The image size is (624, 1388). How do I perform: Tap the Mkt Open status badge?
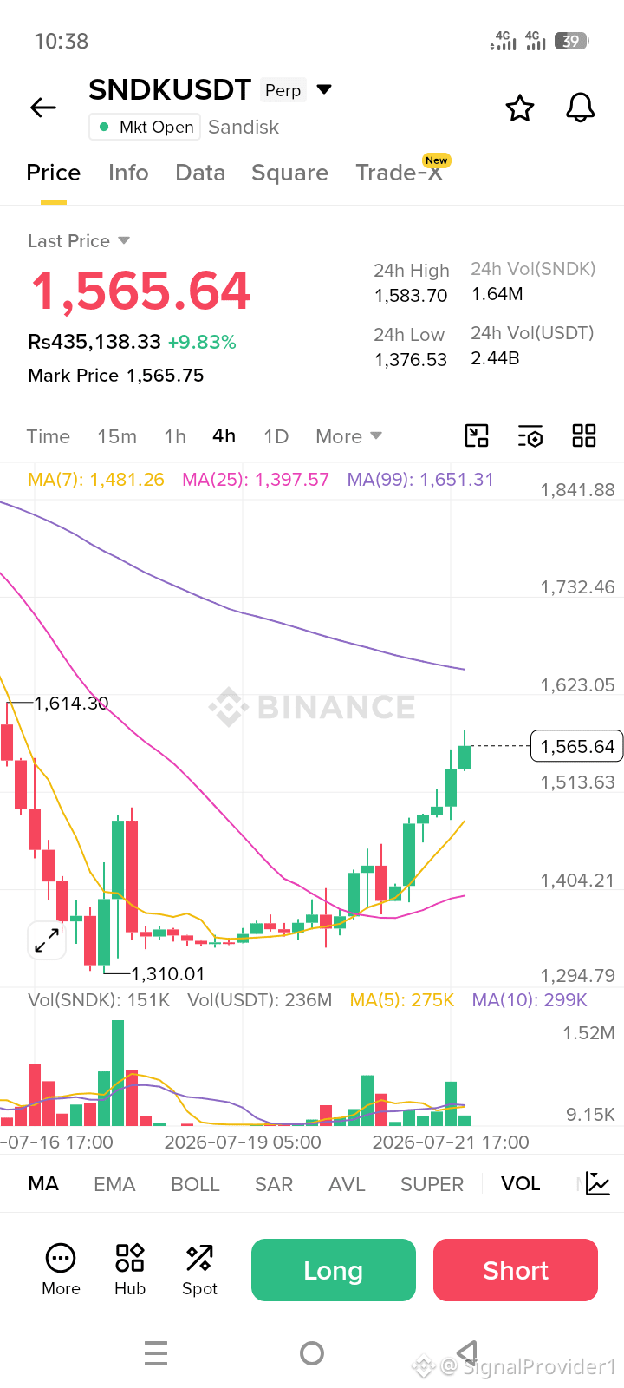click(145, 127)
